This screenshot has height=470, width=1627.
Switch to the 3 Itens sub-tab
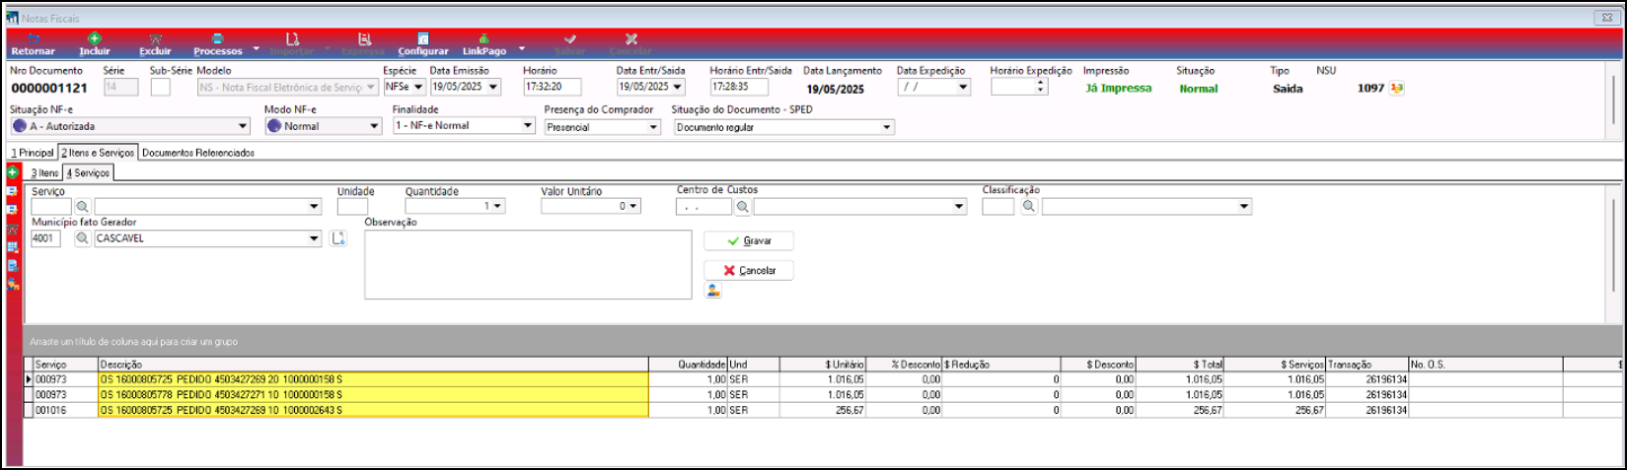(x=44, y=172)
